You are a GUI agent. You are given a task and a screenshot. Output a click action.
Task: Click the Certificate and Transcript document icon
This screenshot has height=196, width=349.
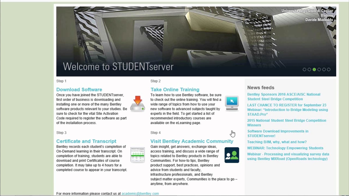tap(137, 155)
